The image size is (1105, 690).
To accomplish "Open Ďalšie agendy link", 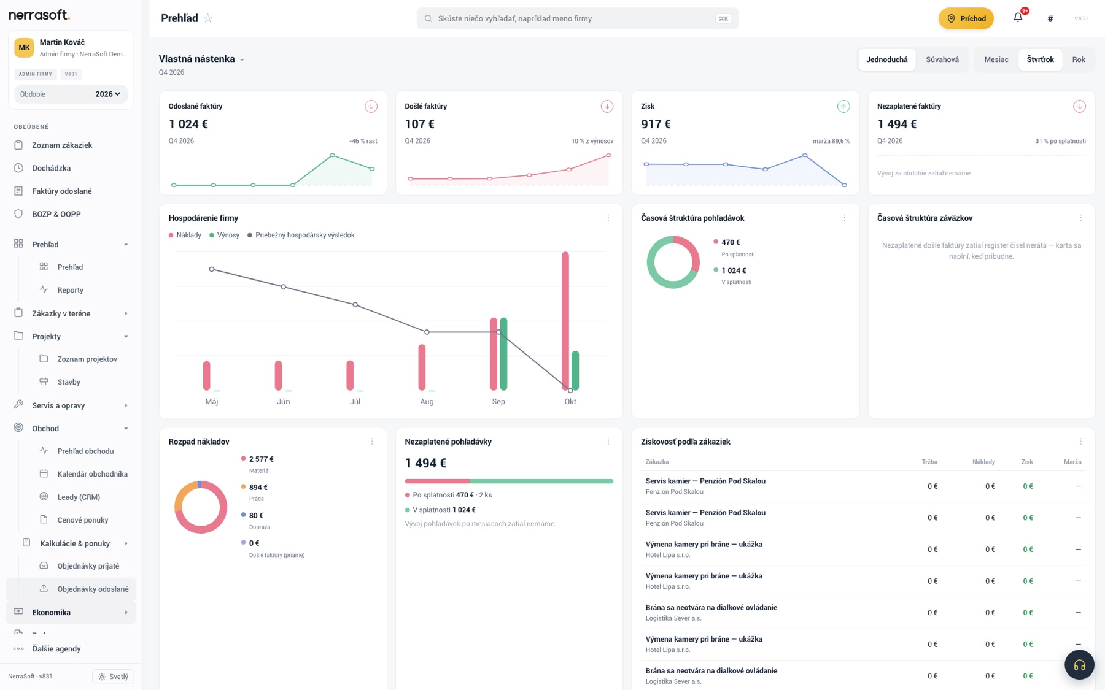I will tap(56, 649).
